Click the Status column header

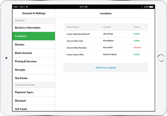(x=137, y=27)
